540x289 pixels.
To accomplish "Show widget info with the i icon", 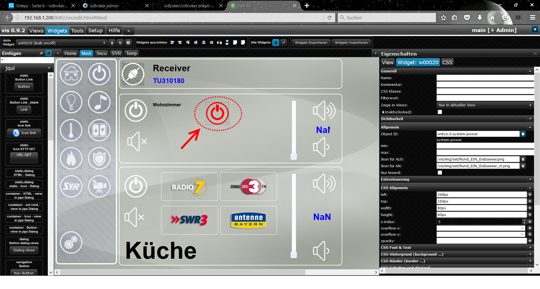I will click(x=128, y=43).
